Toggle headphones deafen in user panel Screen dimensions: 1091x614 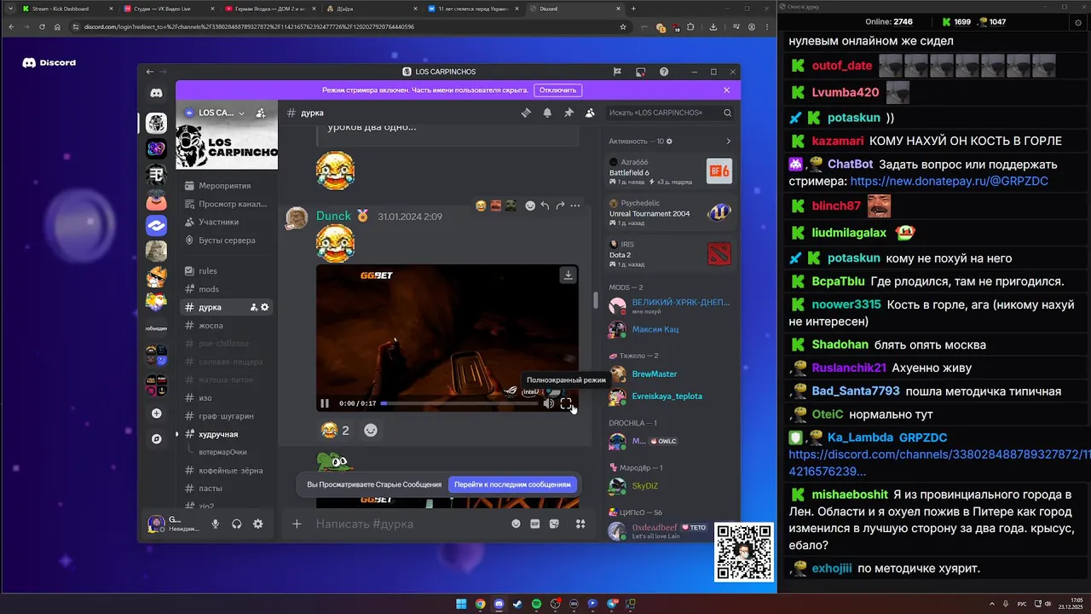click(x=237, y=524)
